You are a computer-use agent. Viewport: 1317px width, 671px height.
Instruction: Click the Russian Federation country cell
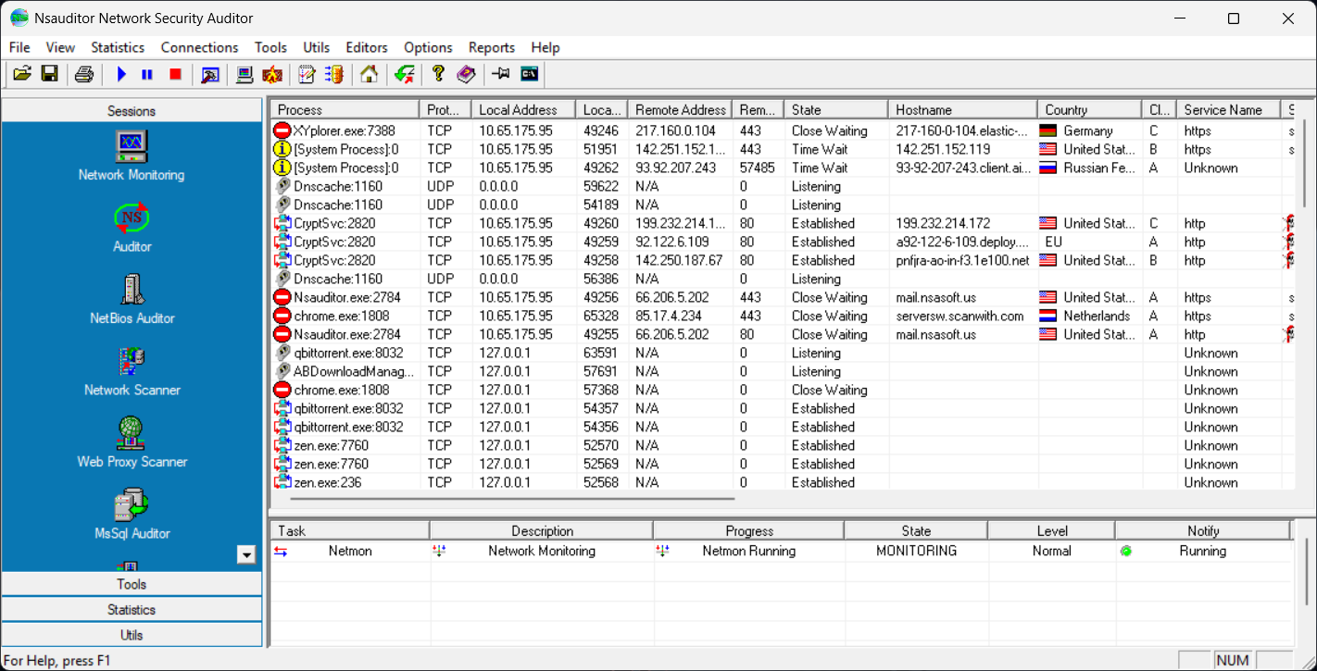1090,168
